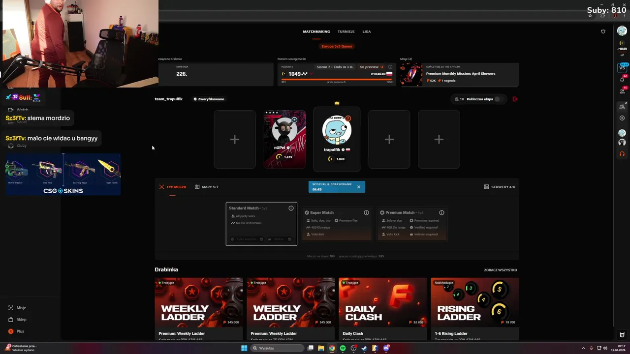This screenshot has width=630, height=354.
Task: Cancel match search with X button
Action: (x=359, y=187)
